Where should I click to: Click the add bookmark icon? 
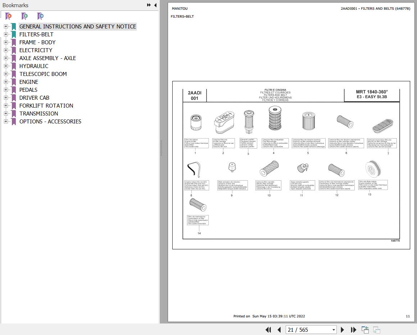tap(24, 16)
